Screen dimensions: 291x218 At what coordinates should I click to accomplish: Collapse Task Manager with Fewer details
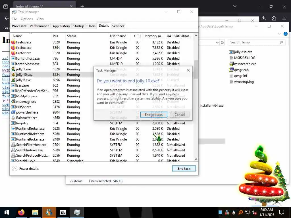[x=25, y=169]
